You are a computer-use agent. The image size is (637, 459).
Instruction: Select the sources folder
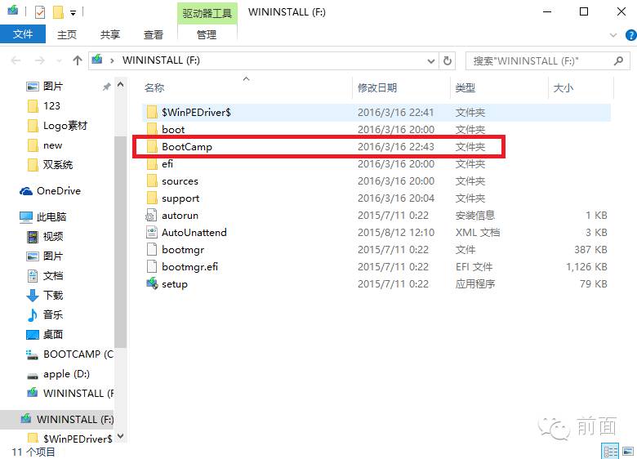[376, 180]
